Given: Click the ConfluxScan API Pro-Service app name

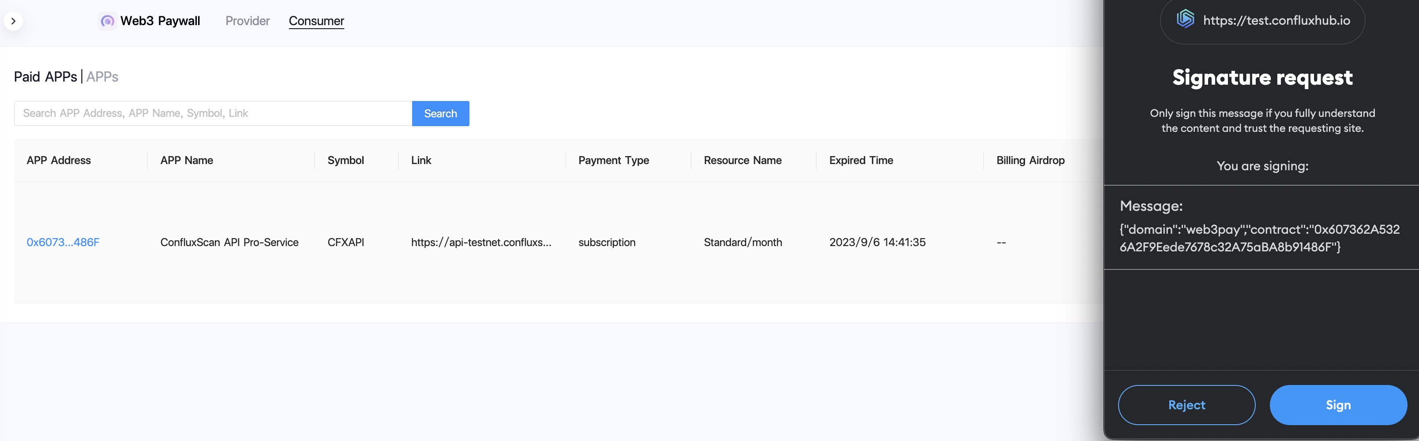Looking at the screenshot, I should pos(229,242).
